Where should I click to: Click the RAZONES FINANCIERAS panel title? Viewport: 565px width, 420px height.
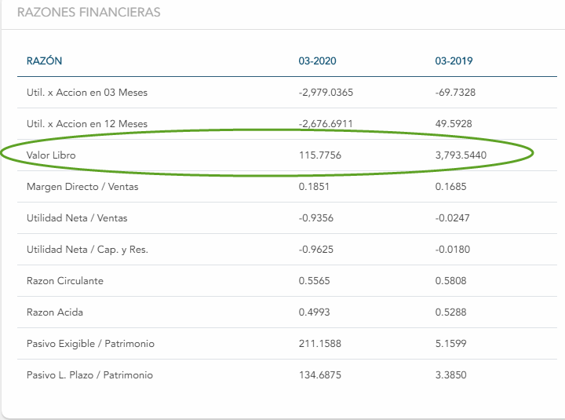tap(88, 13)
